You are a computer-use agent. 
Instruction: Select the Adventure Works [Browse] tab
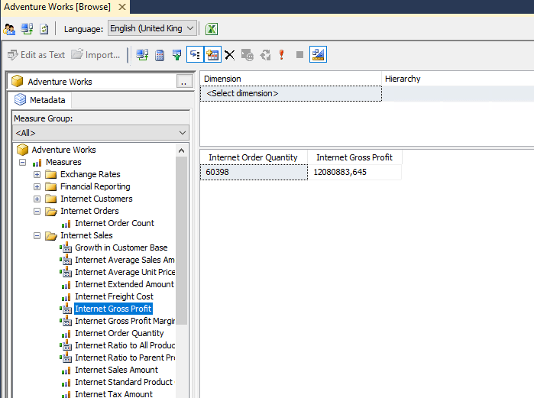pyautogui.click(x=57, y=7)
